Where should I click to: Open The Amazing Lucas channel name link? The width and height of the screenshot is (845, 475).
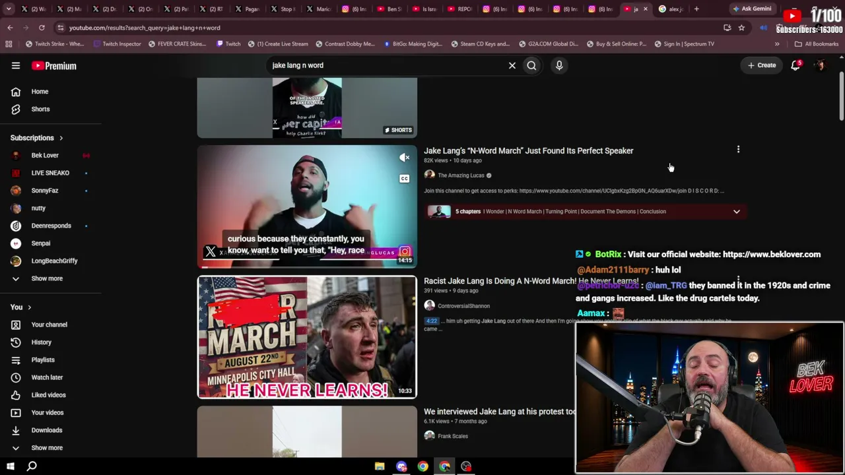coord(461,175)
